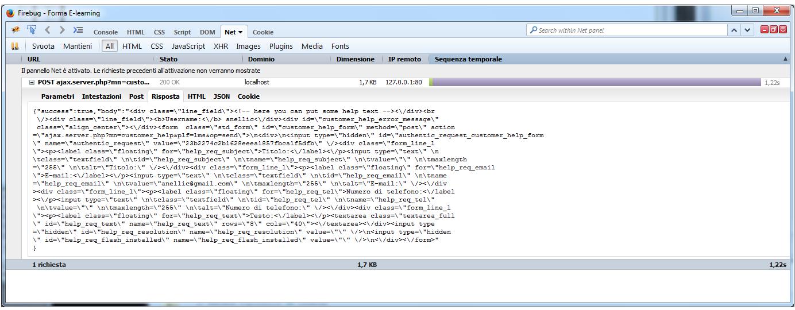Switch to the Console panel tab
The width and height of the screenshot is (795, 310).
click(105, 32)
